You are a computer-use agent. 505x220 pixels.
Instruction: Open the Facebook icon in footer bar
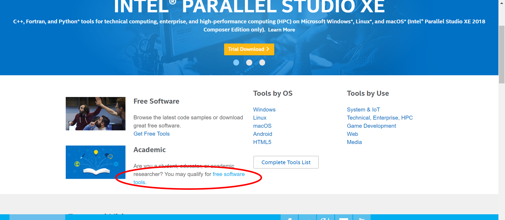(289, 217)
